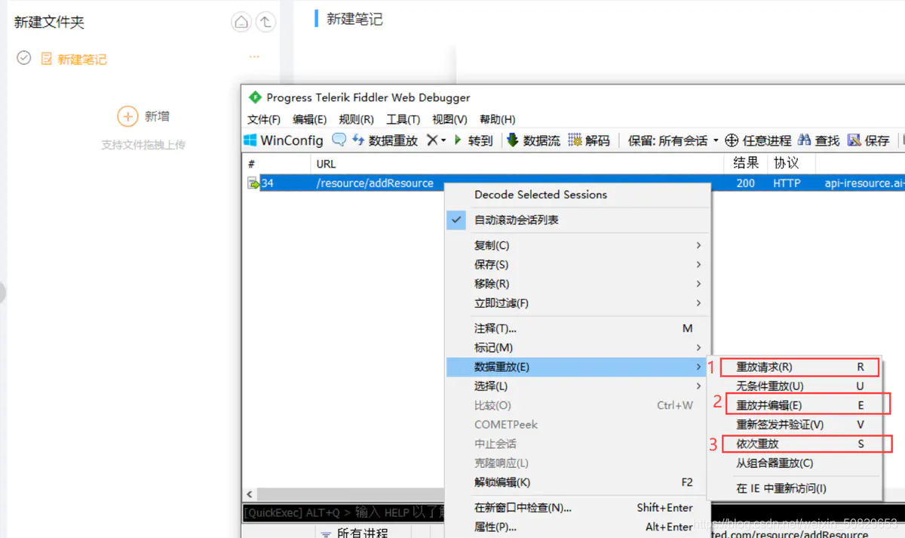Click the 所有进程 status bar filter

354,533
